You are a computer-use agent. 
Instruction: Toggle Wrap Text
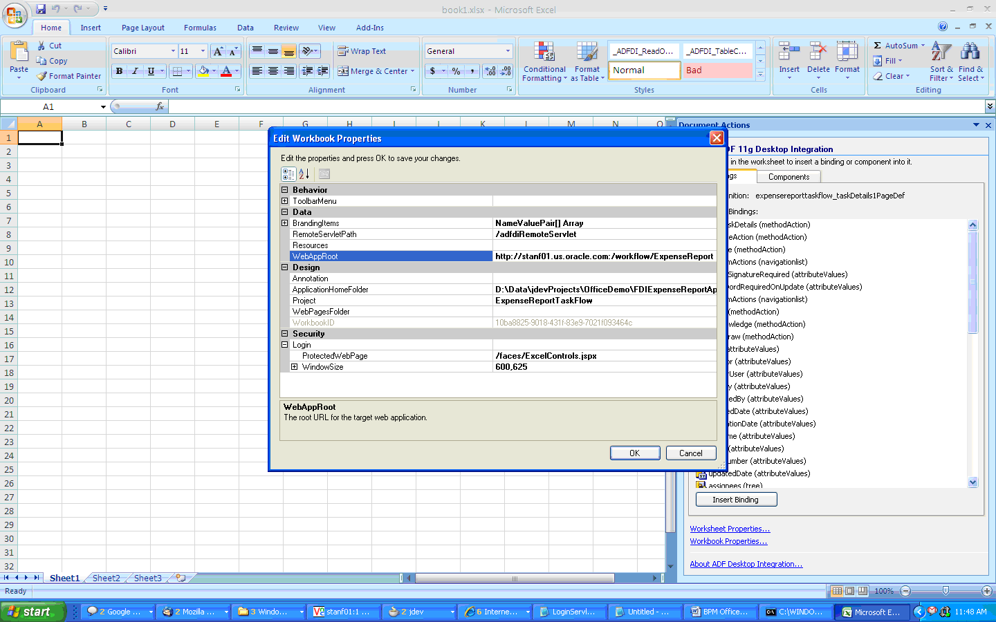tap(361, 51)
